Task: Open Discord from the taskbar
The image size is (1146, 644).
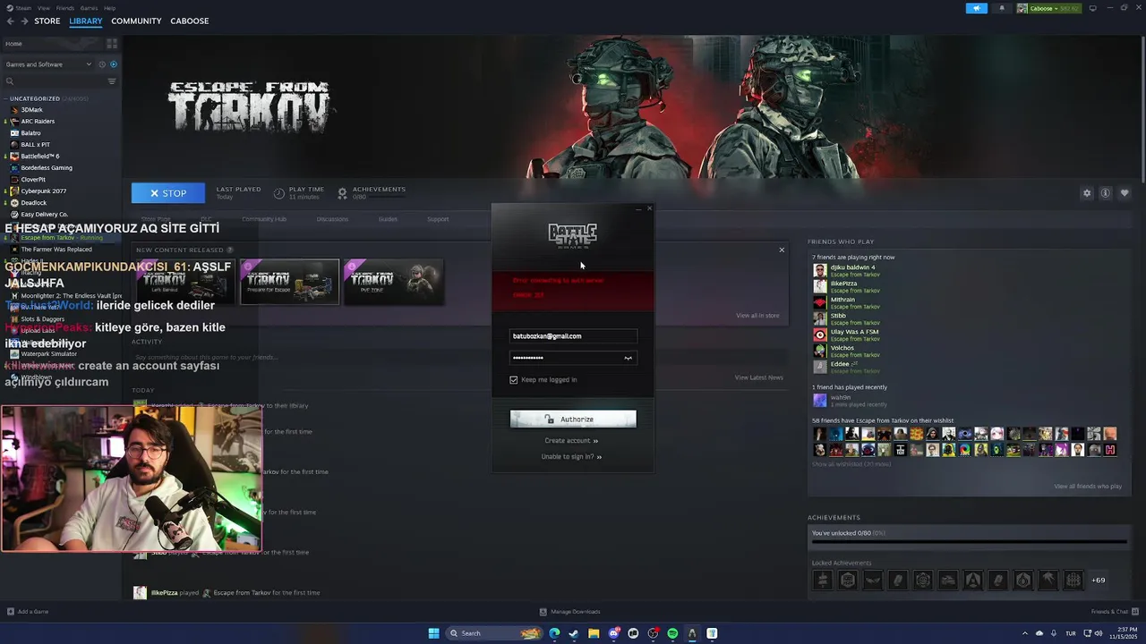Action: tap(613, 633)
